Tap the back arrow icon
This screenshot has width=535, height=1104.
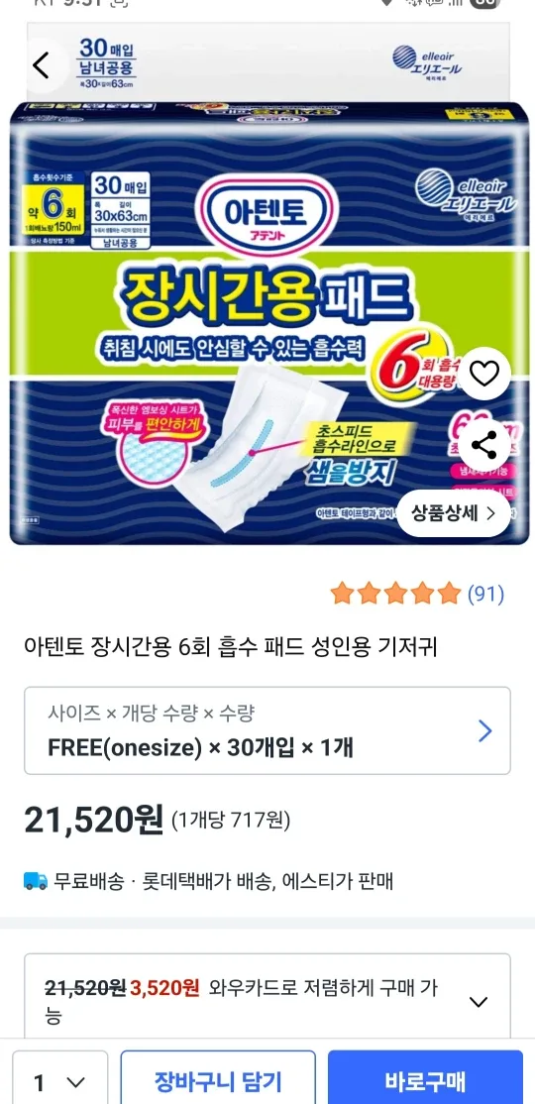[42, 65]
